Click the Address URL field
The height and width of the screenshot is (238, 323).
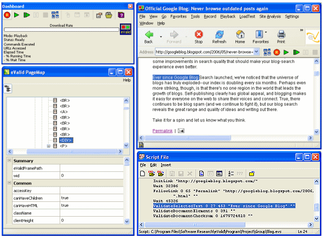[204, 52]
